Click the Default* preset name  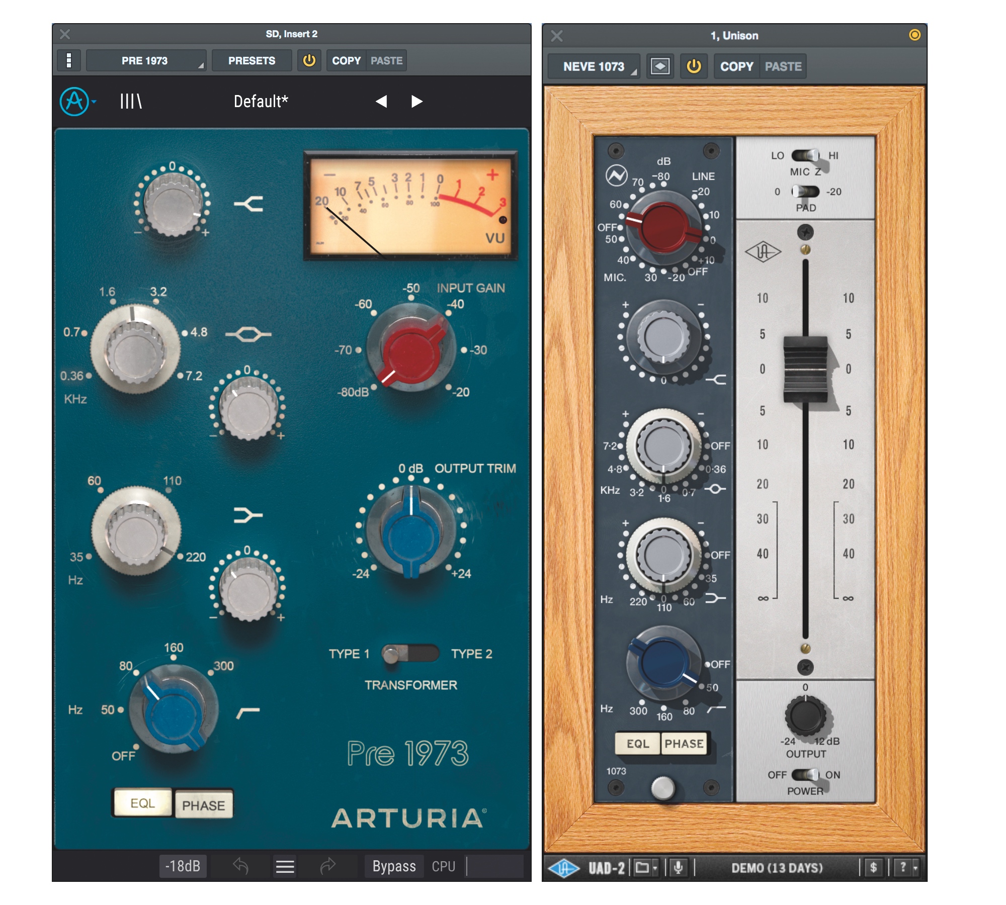(x=261, y=102)
